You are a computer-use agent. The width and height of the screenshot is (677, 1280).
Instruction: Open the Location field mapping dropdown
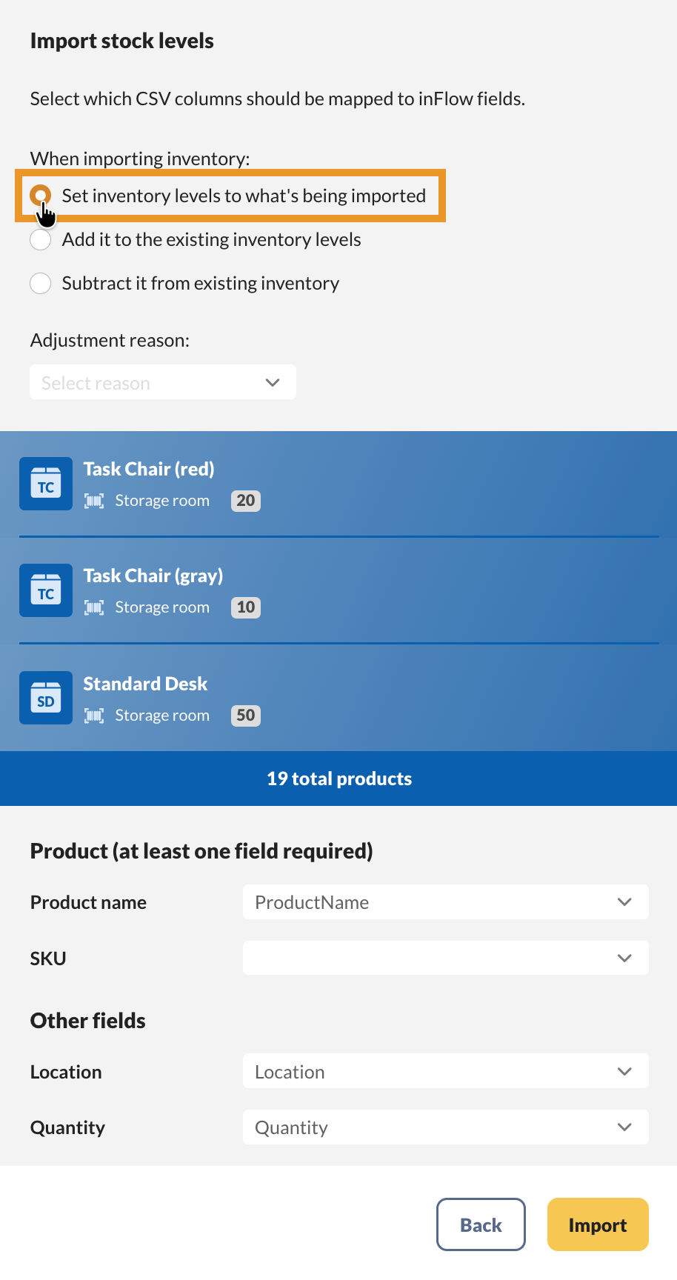tap(445, 1072)
